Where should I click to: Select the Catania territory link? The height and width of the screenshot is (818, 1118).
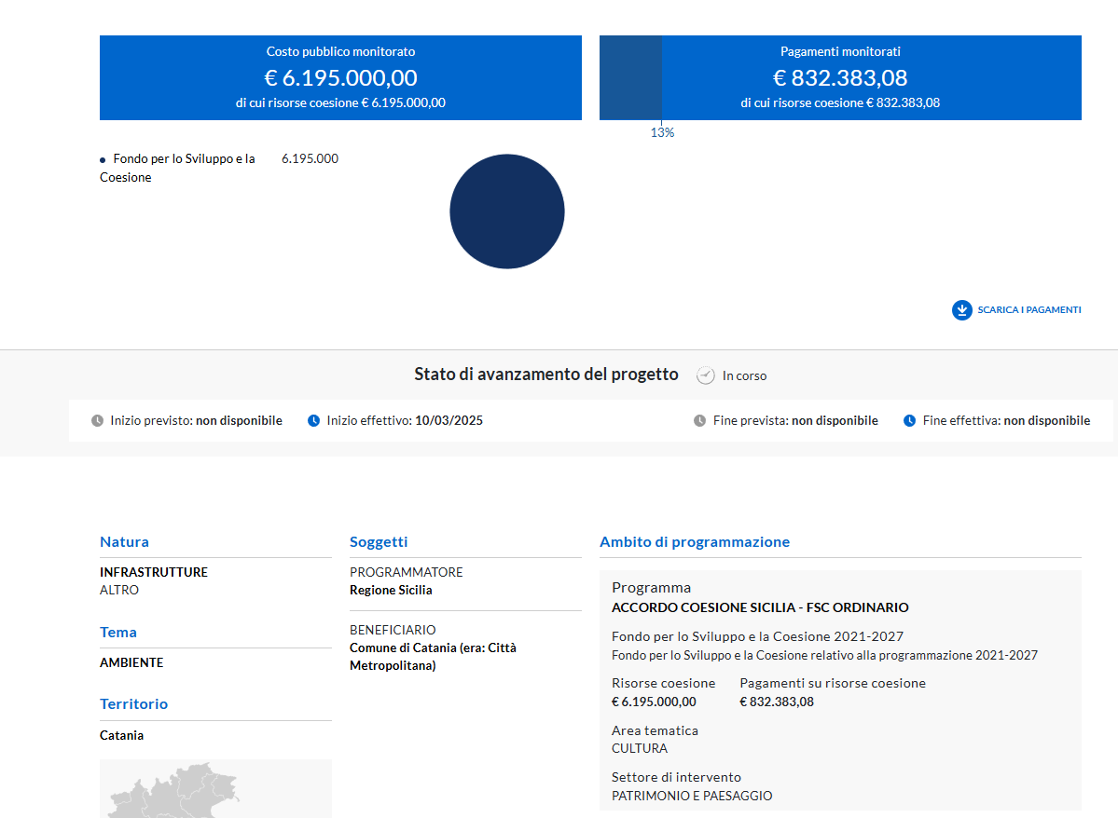pyautogui.click(x=122, y=735)
